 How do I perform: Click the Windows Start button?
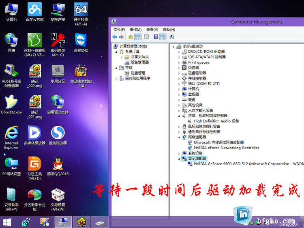point(7,222)
